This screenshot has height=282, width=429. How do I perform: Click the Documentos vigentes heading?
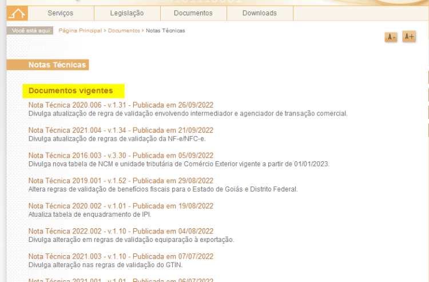point(70,91)
